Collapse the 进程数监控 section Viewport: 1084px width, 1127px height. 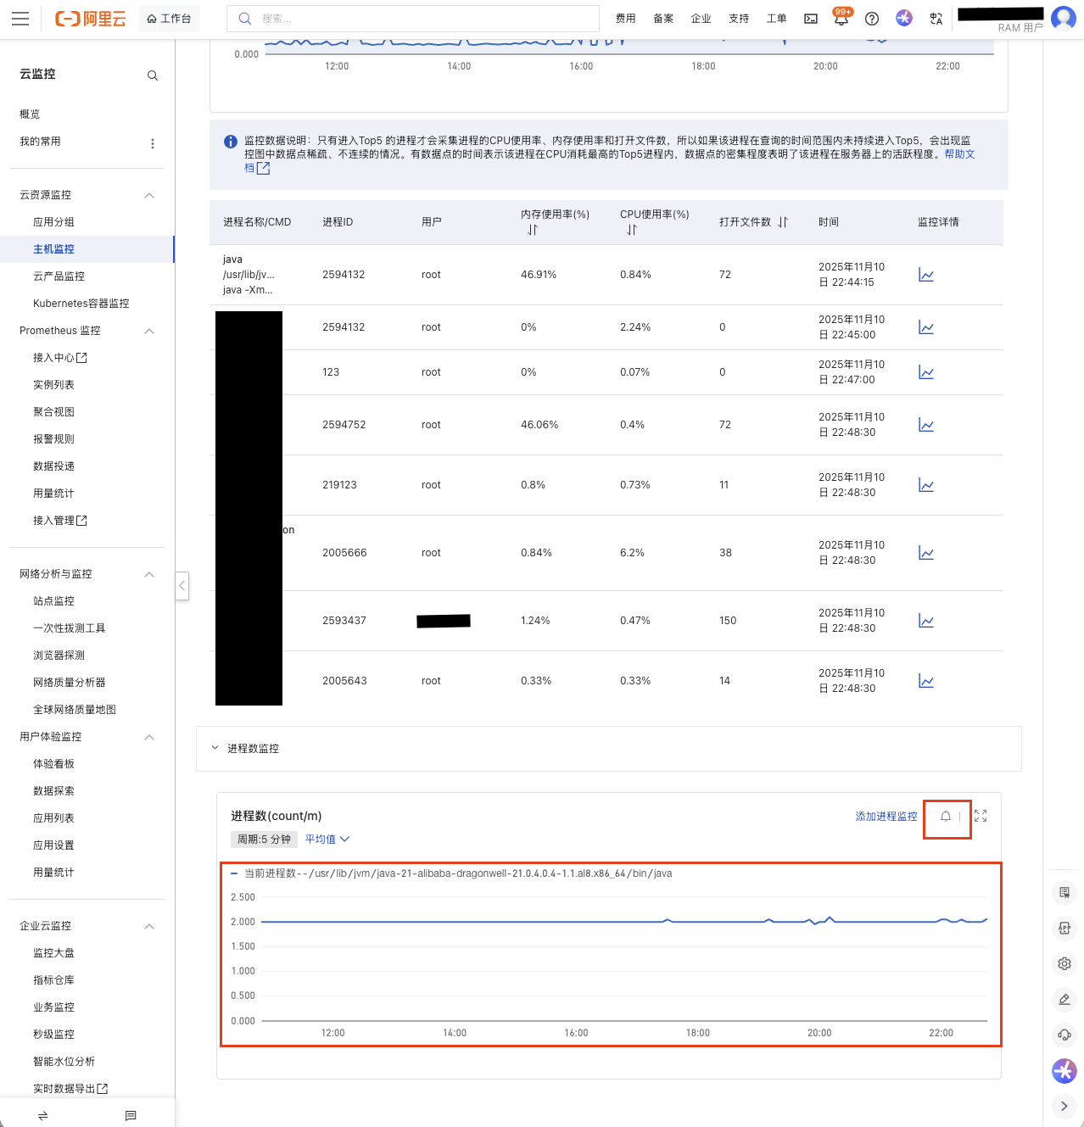(x=215, y=748)
